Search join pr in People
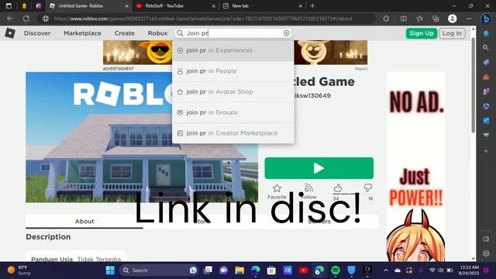The height and width of the screenshot is (279, 496). click(232, 71)
